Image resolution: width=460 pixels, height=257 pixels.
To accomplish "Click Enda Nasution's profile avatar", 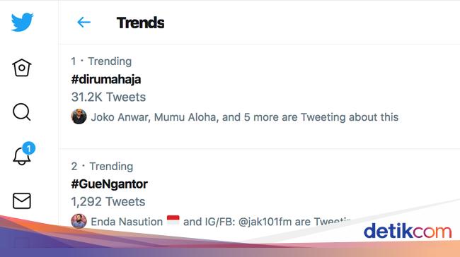I will 79,221.
